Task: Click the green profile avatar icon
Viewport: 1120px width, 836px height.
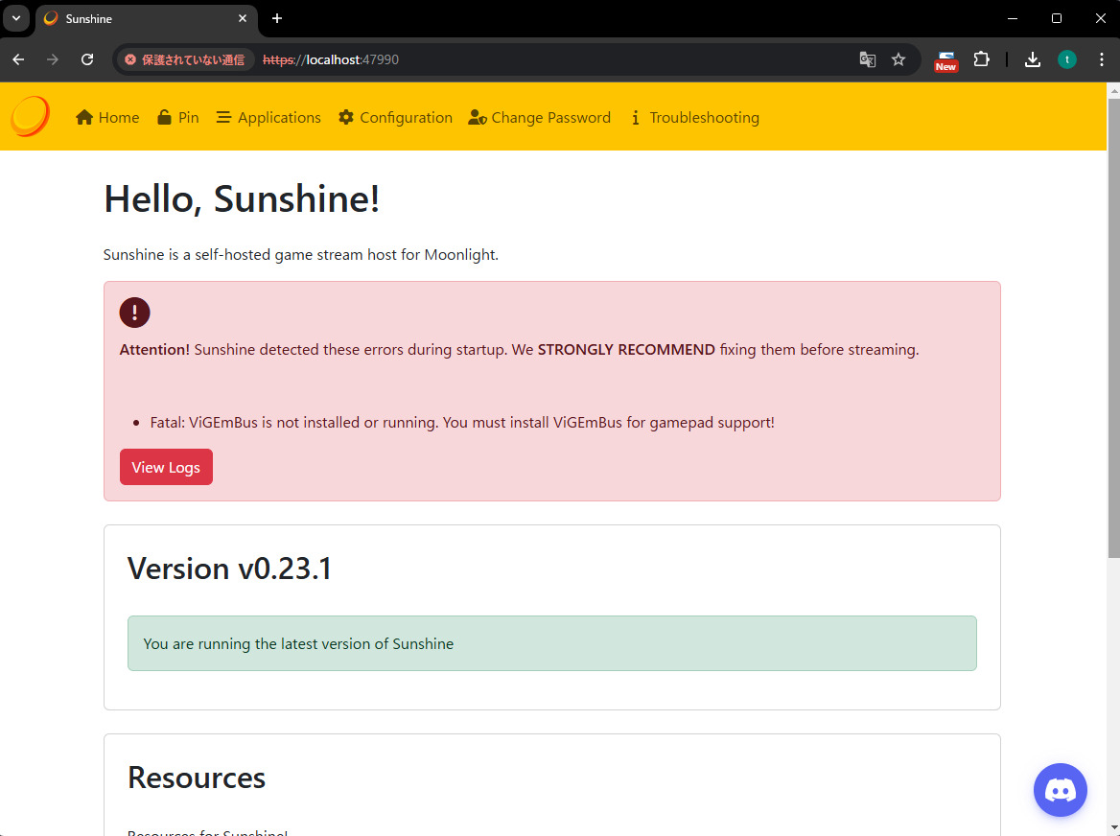Action: click(1067, 59)
